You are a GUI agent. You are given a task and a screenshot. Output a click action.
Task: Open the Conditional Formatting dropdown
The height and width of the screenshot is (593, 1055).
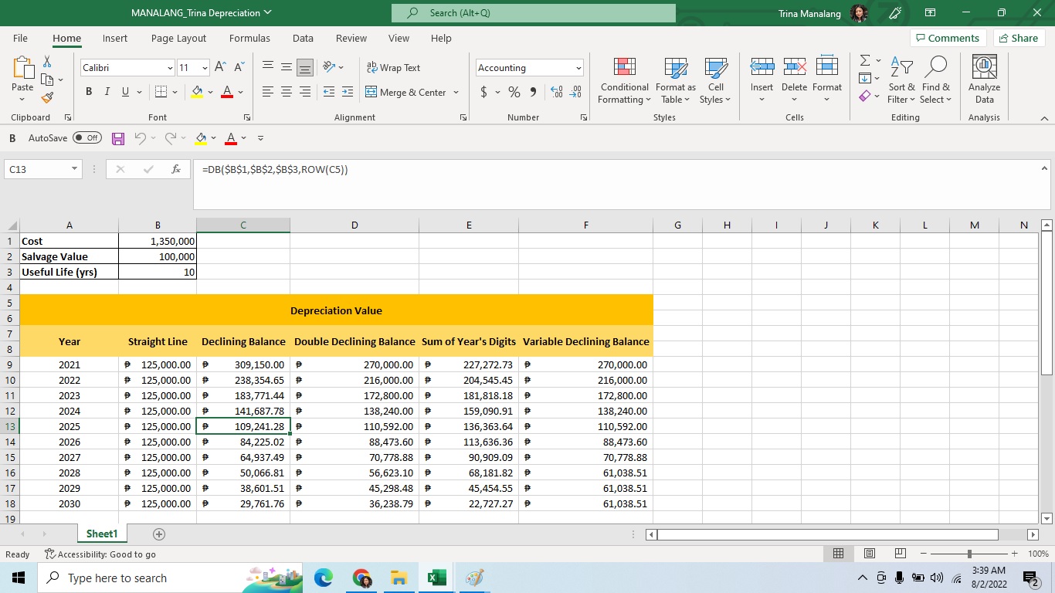pyautogui.click(x=625, y=80)
